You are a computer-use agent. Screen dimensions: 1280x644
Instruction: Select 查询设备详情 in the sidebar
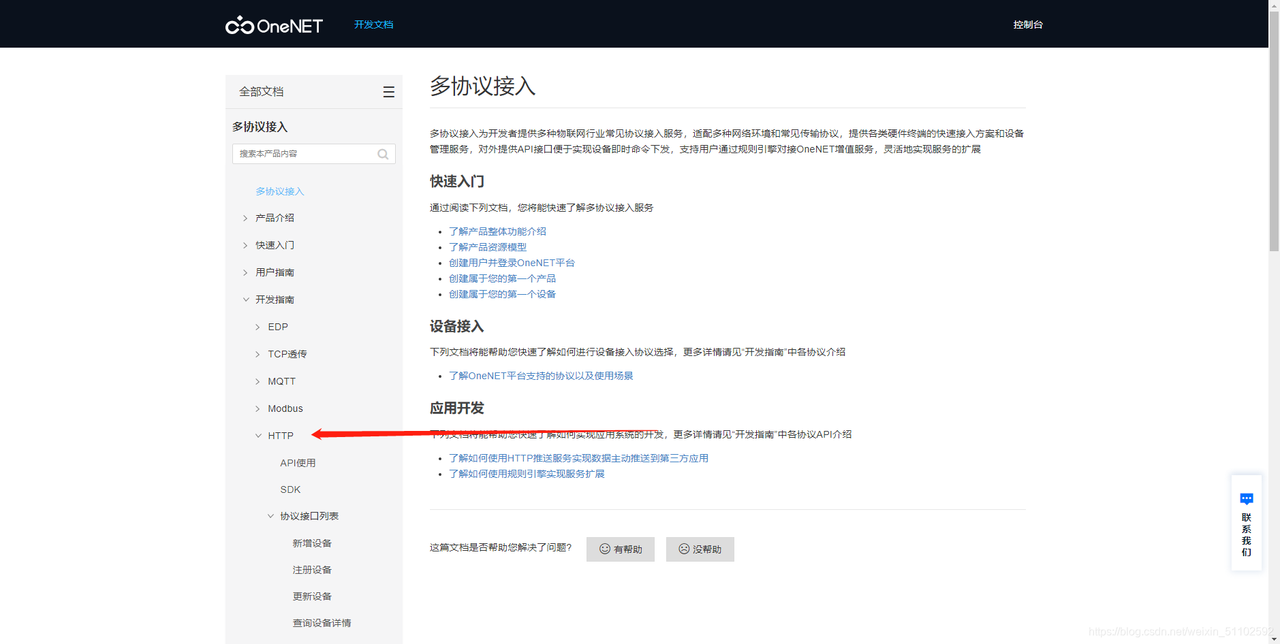click(322, 623)
